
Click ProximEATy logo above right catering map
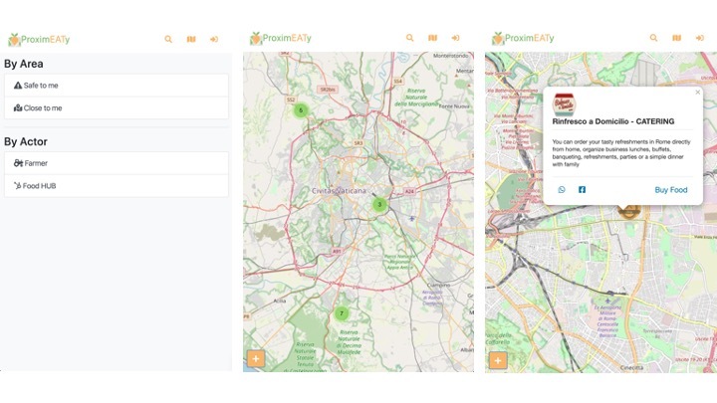click(x=523, y=38)
